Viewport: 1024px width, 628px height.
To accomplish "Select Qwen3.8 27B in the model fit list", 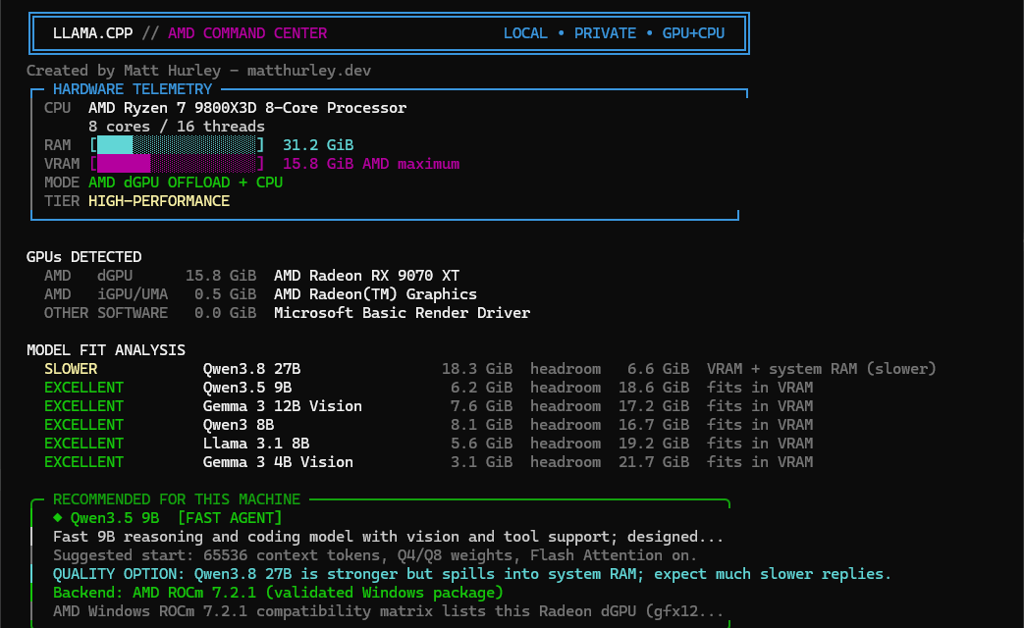I will [251, 369].
